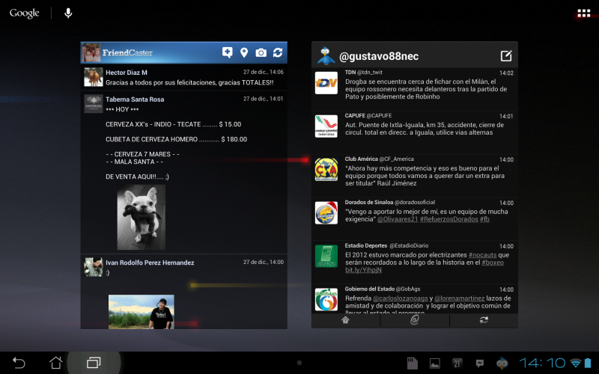599x374 pixels.
Task: Open the dog photo in Taberna Santa Rosa post
Action: click(x=142, y=217)
